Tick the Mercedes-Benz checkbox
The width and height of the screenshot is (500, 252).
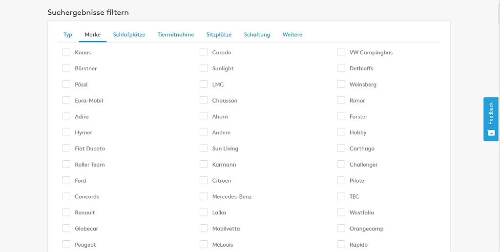[x=204, y=196]
